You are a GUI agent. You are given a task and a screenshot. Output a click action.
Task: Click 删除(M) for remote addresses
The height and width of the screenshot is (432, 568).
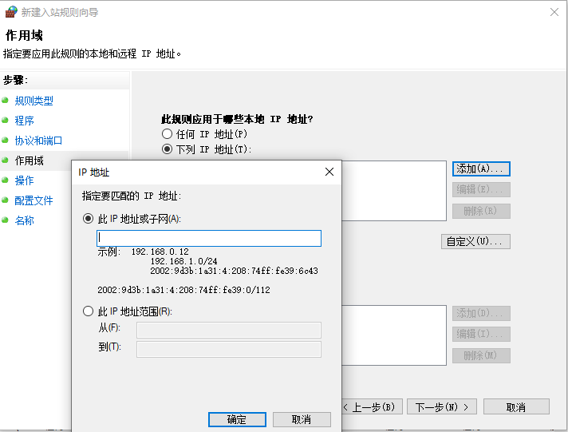tap(481, 355)
